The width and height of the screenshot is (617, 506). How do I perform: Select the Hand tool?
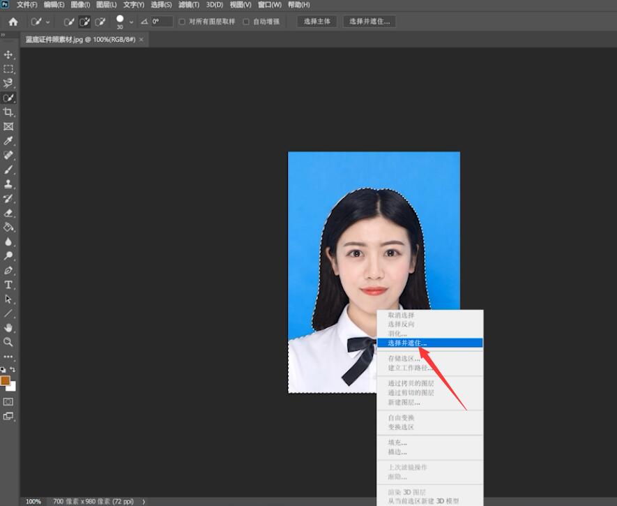[x=8, y=327]
